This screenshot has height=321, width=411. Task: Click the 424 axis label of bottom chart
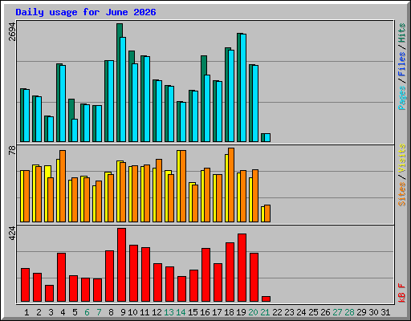click(12, 233)
